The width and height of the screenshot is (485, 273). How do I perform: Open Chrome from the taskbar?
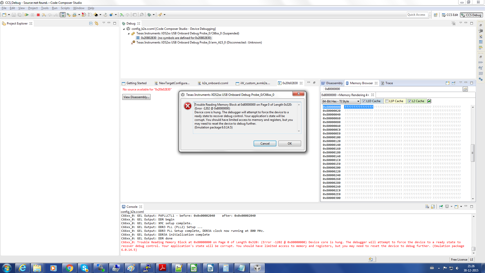69,268
